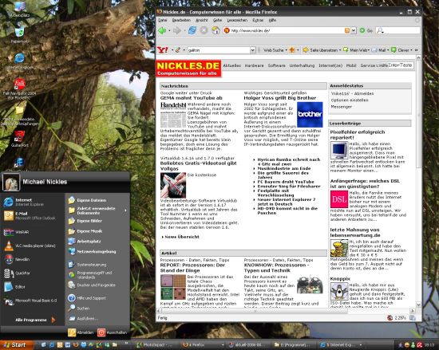
Task: Reload the page with the refresh icon
Action: [x=192, y=30]
